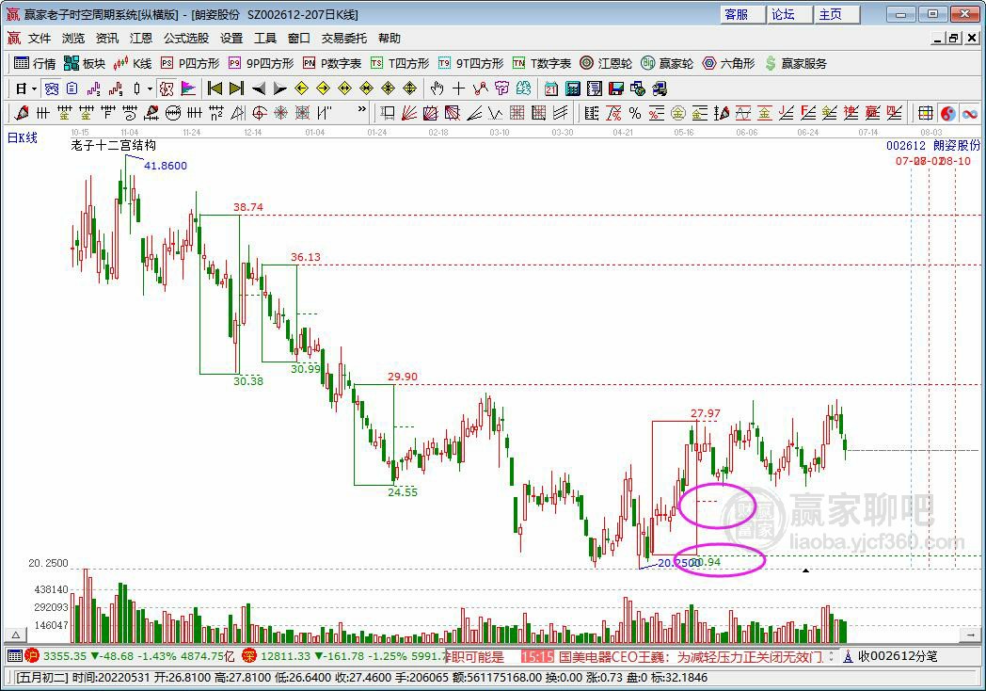Open the calendar icon showing 21

(x=550, y=88)
